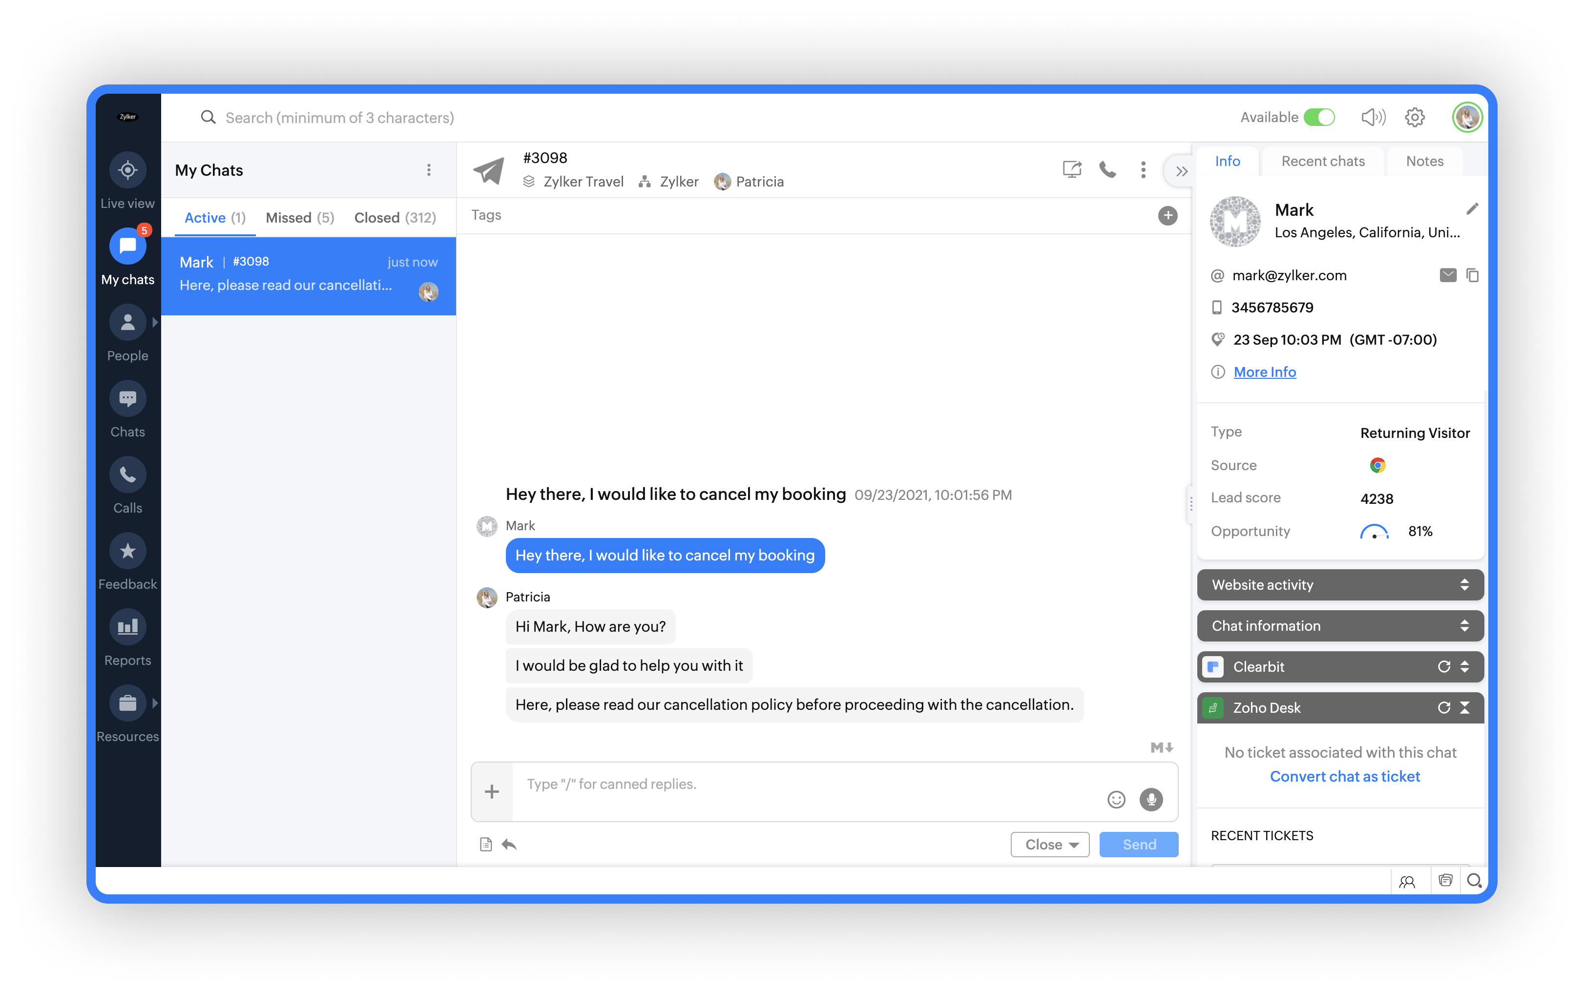The height and width of the screenshot is (992, 1584).
Task: Copy Mark's email address
Action: [1473, 275]
